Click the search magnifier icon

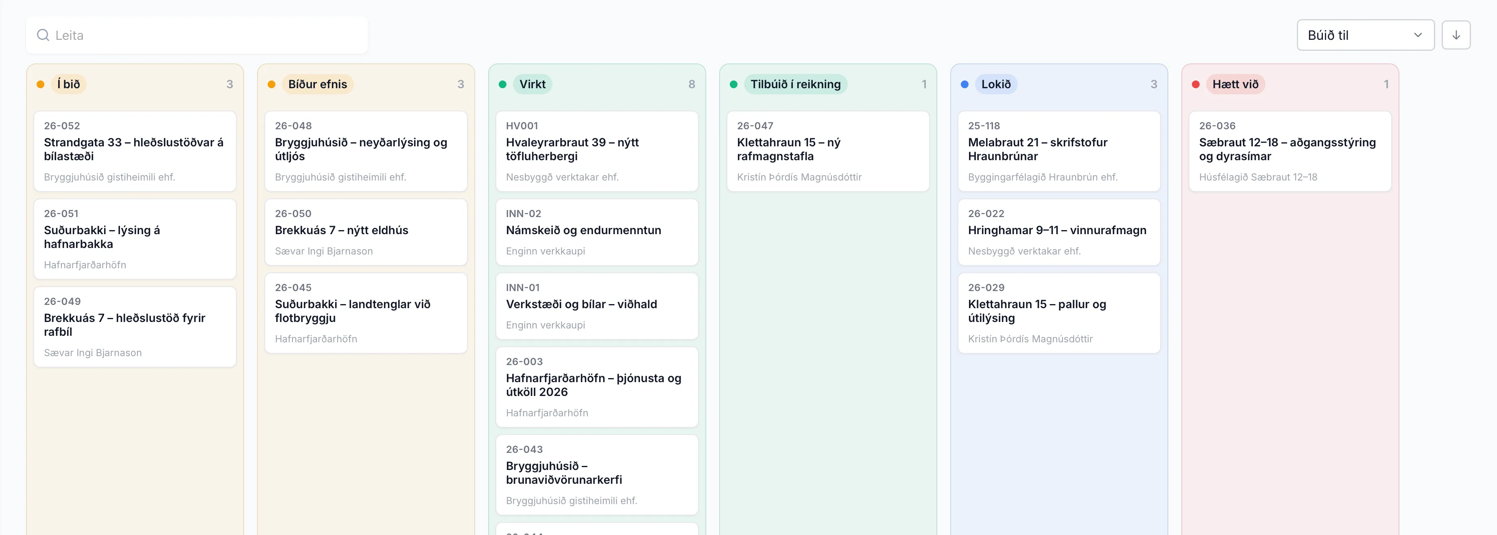[43, 35]
